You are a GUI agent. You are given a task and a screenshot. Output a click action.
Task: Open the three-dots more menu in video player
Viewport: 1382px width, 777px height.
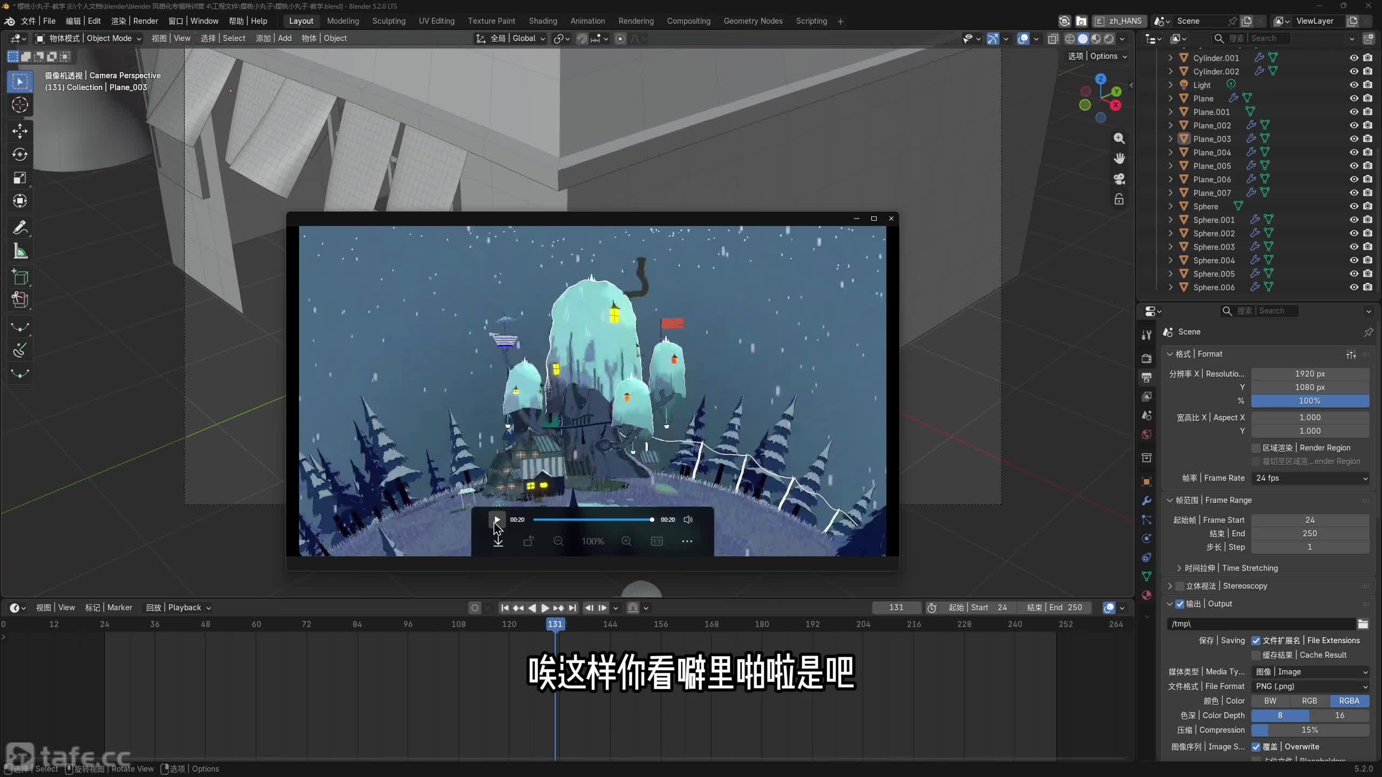point(687,541)
